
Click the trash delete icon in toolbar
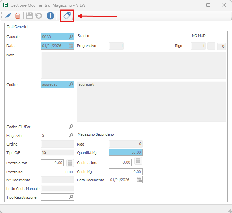[x=18, y=16]
